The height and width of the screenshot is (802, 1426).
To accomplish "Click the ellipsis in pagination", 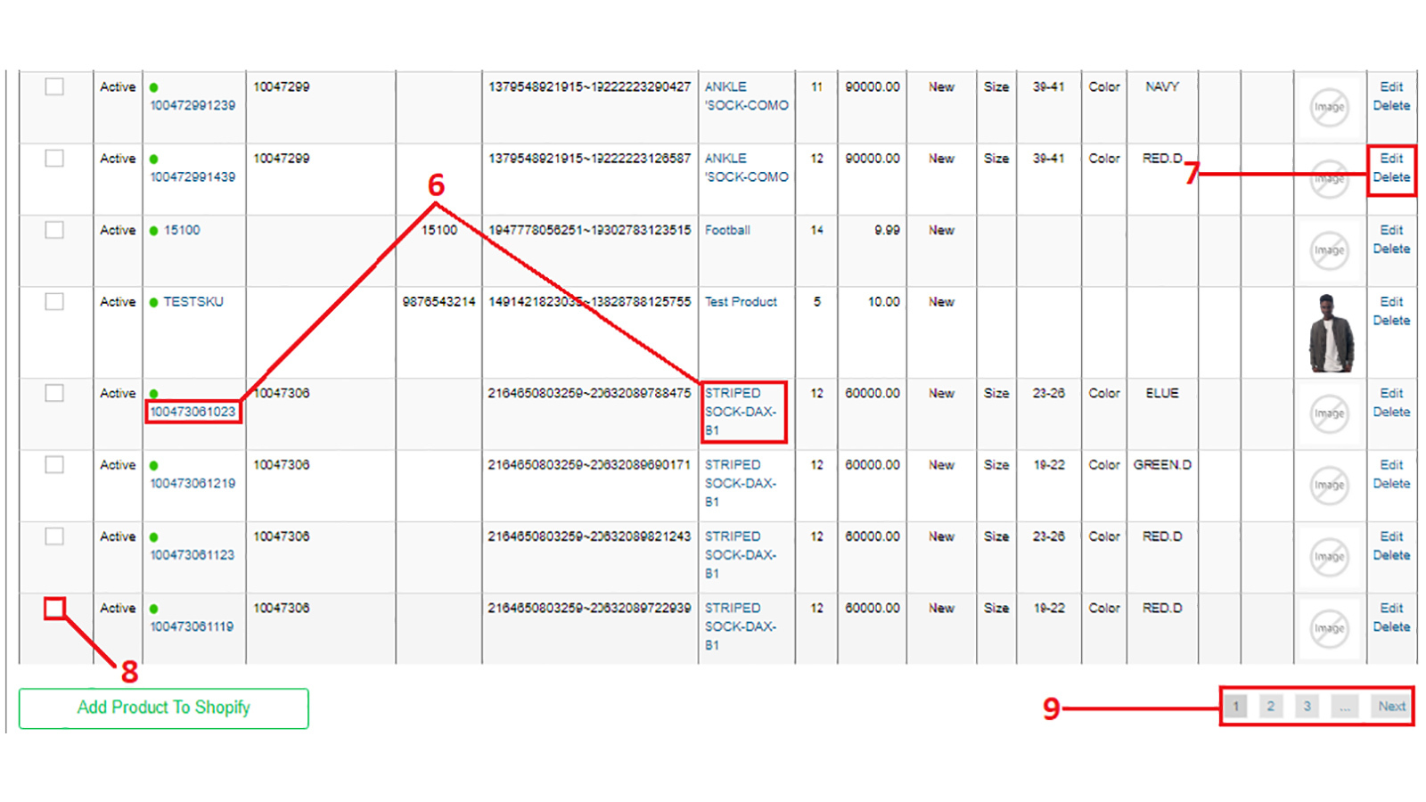I will [1345, 707].
